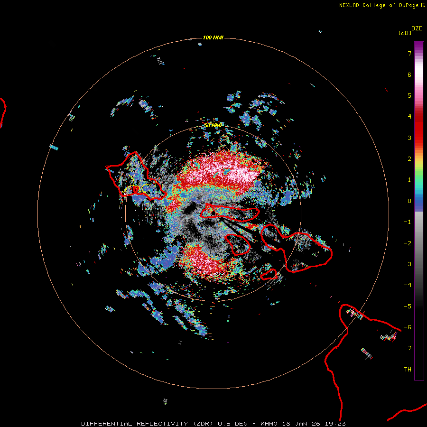This screenshot has width=427, height=427.
Task: Click the 2 value on the scale
Action: 409,159
